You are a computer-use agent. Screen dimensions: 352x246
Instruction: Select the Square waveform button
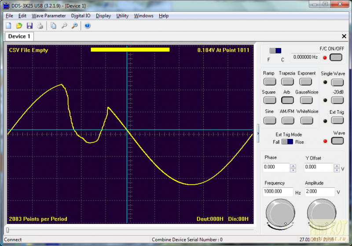[270, 100]
